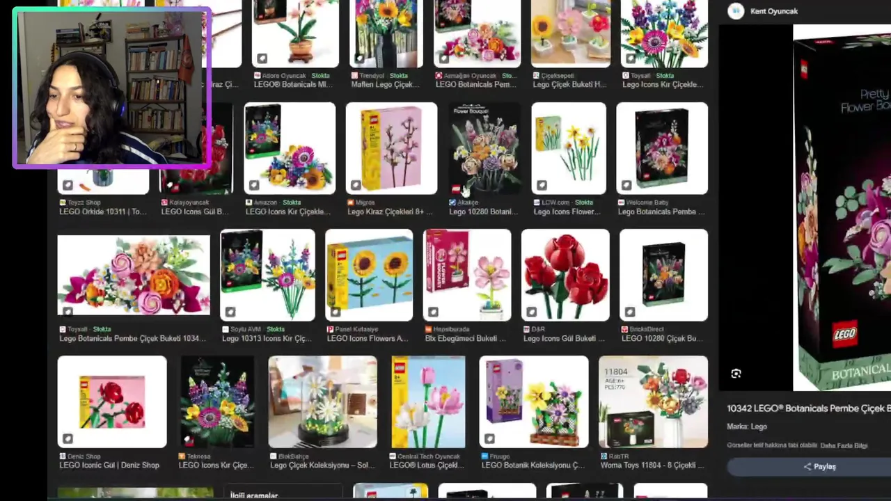The image size is (891, 501).
Task: Select the Çiçeksepeti flower bouquet thumbnail
Action: [570, 33]
